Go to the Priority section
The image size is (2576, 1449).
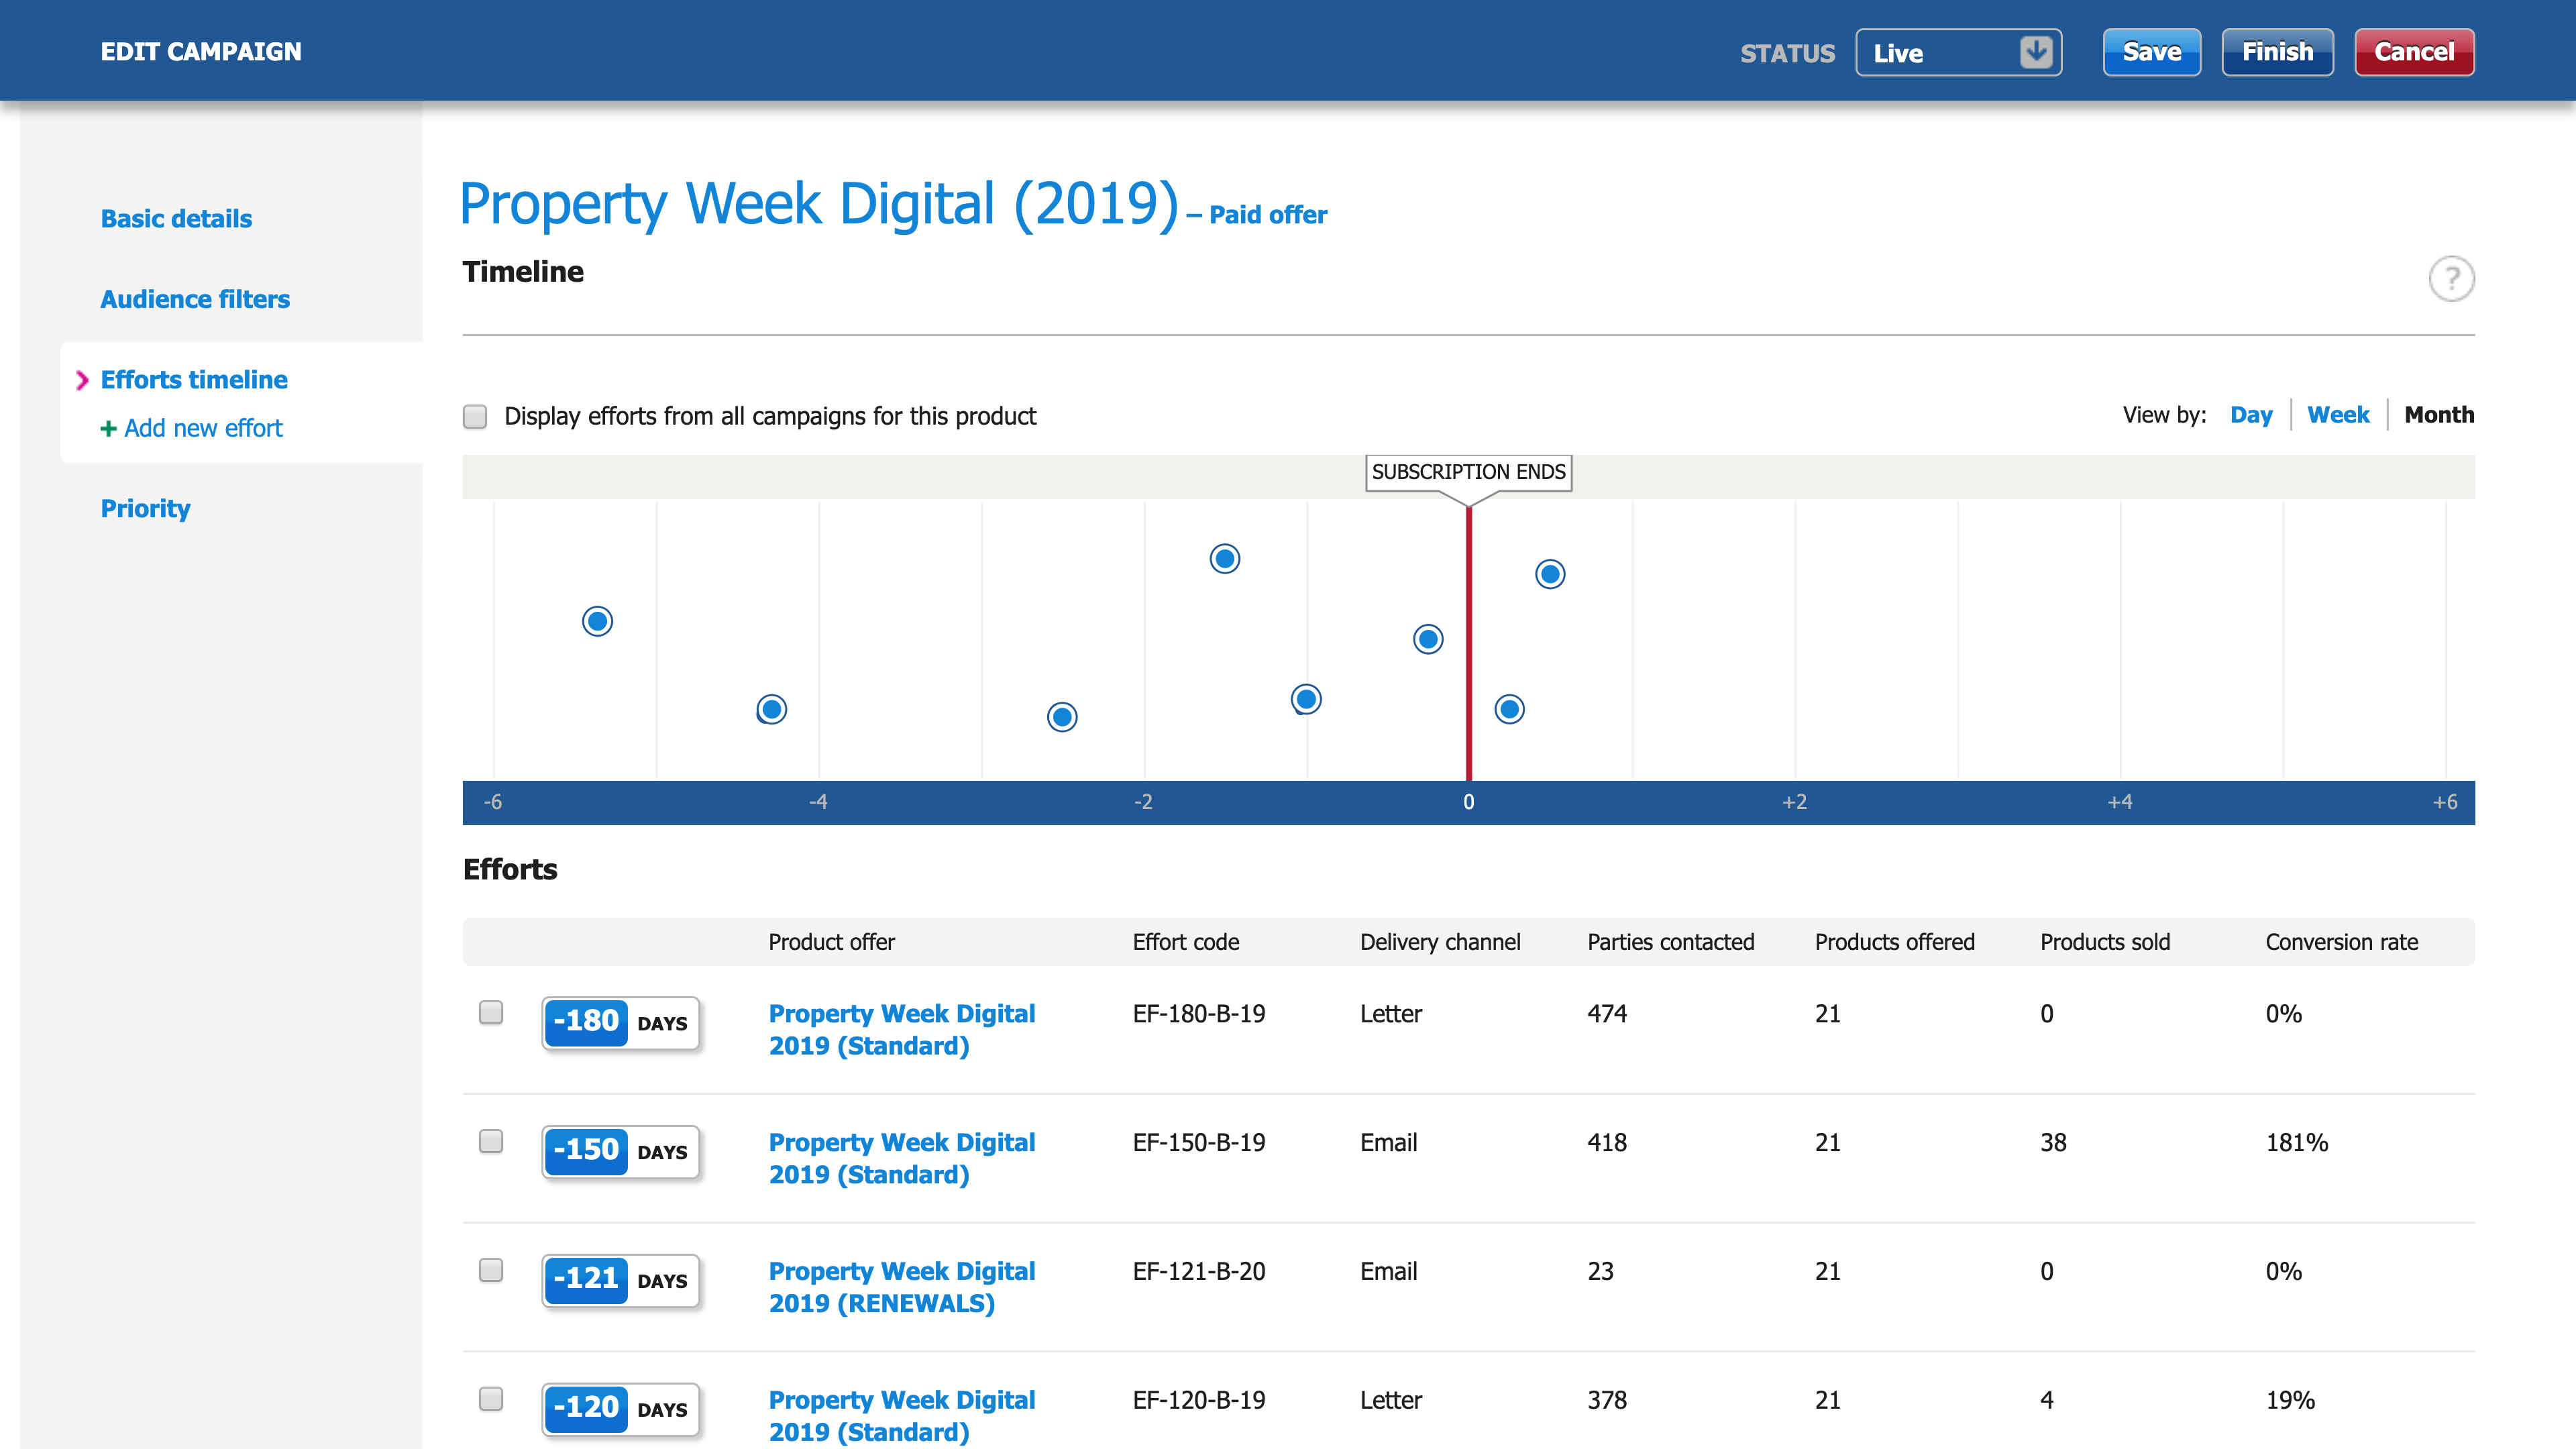(145, 508)
